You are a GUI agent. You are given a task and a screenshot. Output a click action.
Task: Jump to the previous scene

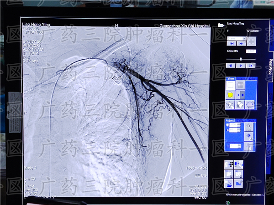[x=231, y=43]
